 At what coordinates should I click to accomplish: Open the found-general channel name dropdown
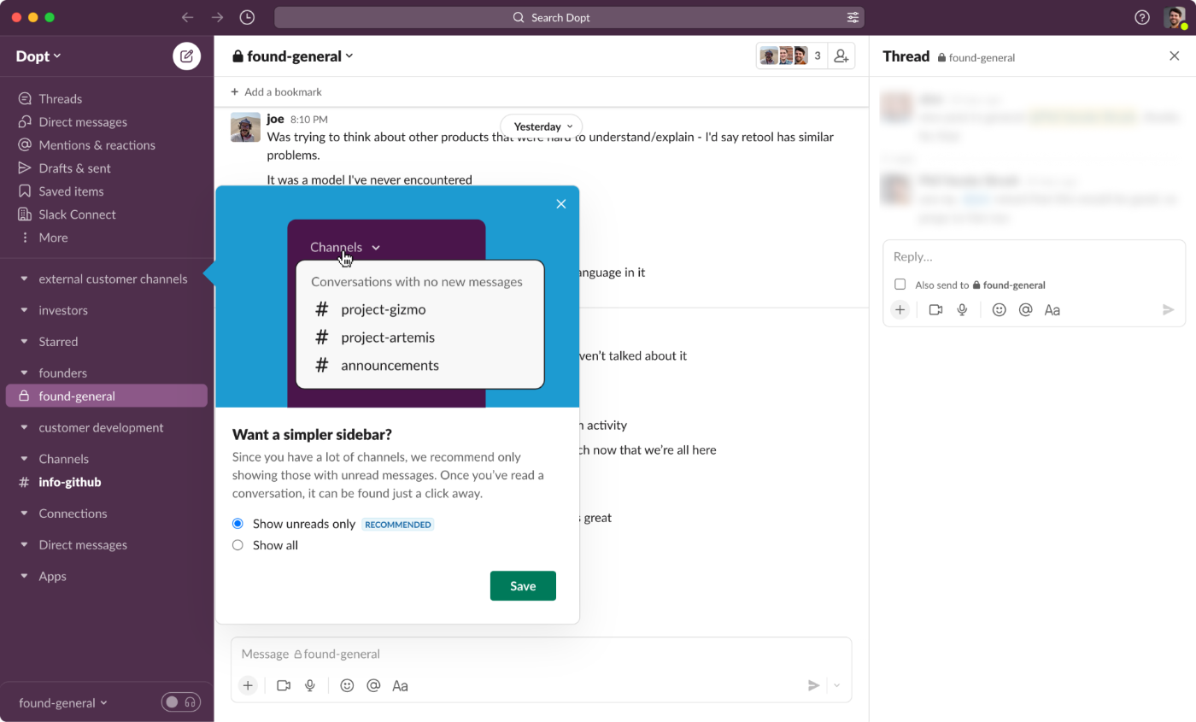(292, 55)
